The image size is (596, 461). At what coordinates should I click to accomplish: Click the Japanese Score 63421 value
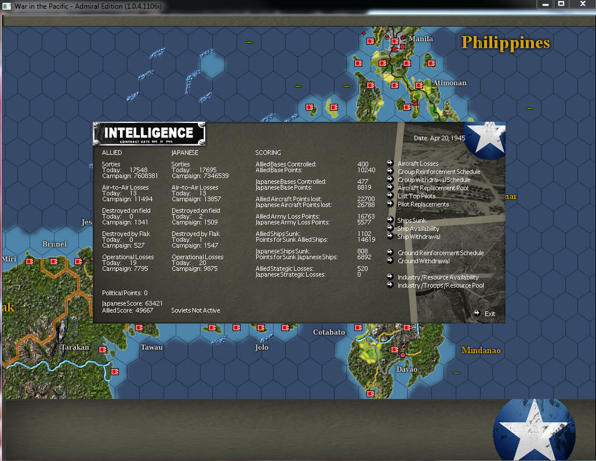click(x=154, y=303)
